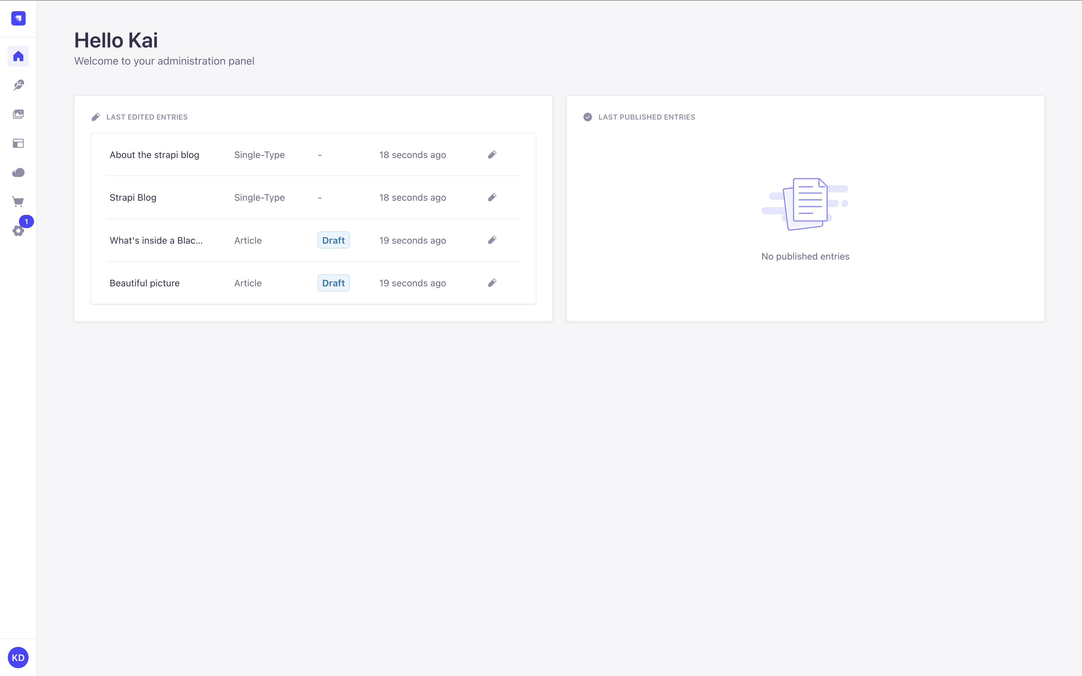1082x676 pixels.
Task: Select the Deploy cloud icon
Action: [18, 172]
